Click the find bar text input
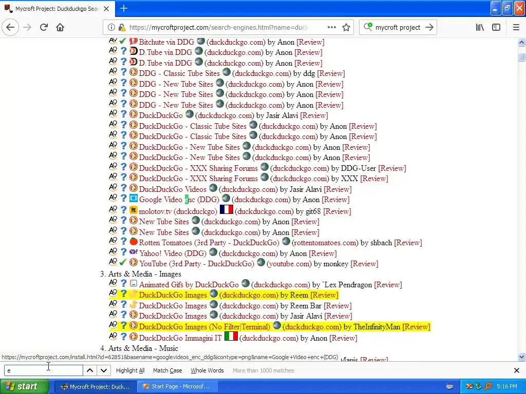The width and height of the screenshot is (526, 394). pos(44,370)
